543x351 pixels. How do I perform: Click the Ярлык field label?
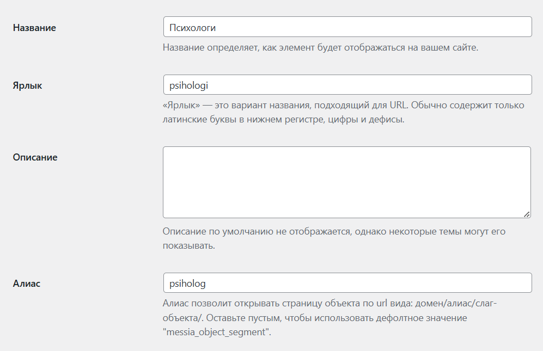click(27, 85)
